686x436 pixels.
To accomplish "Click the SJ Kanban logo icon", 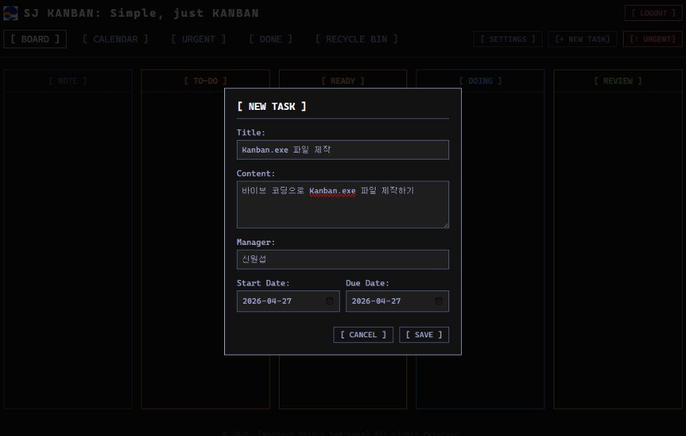I will point(11,13).
